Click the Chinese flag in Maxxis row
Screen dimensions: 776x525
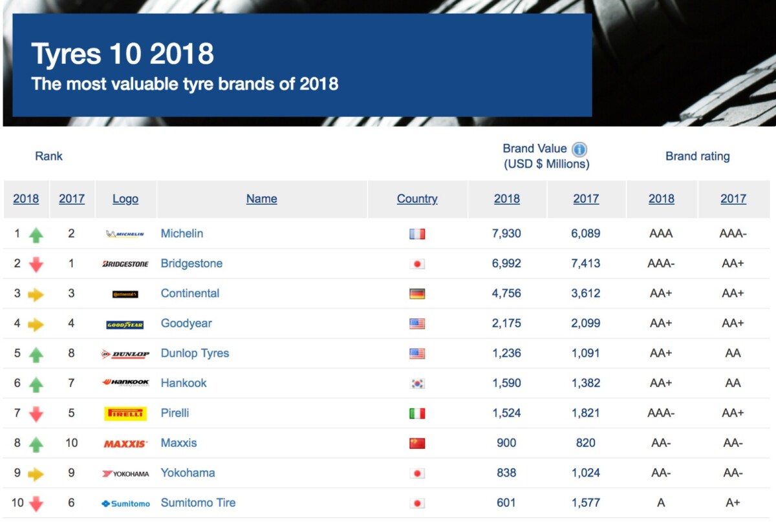(417, 443)
